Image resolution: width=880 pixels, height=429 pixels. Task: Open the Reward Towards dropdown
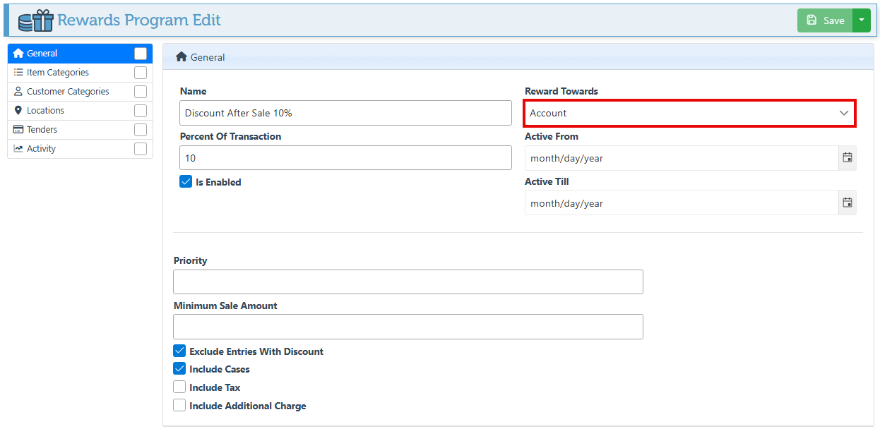[x=689, y=113]
